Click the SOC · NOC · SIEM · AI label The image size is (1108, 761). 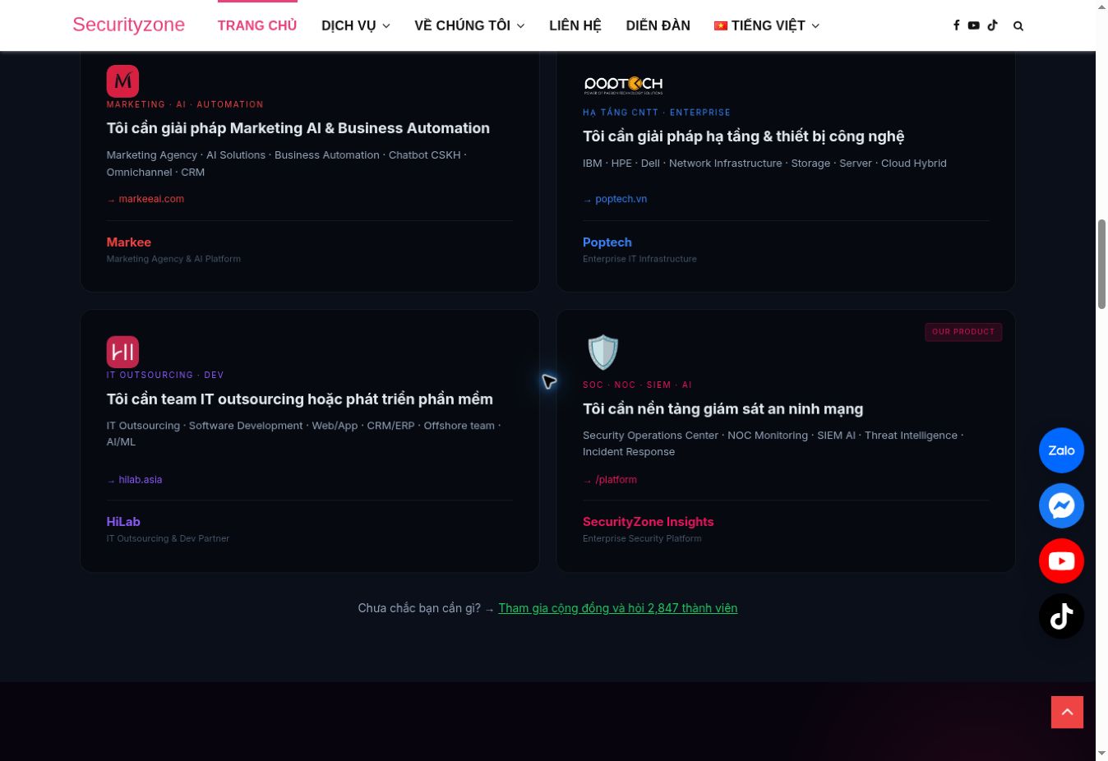638,385
